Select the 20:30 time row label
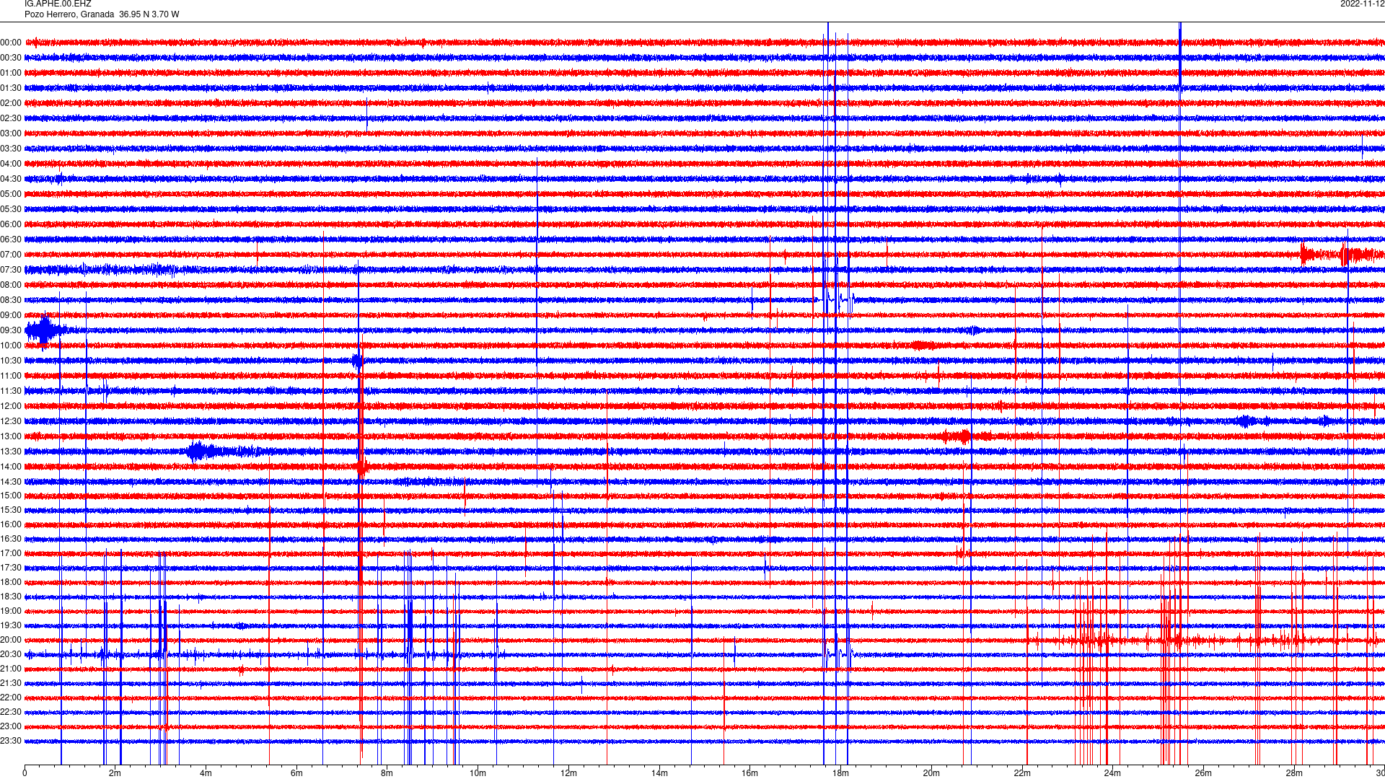This screenshot has height=779, width=1385. tap(11, 654)
